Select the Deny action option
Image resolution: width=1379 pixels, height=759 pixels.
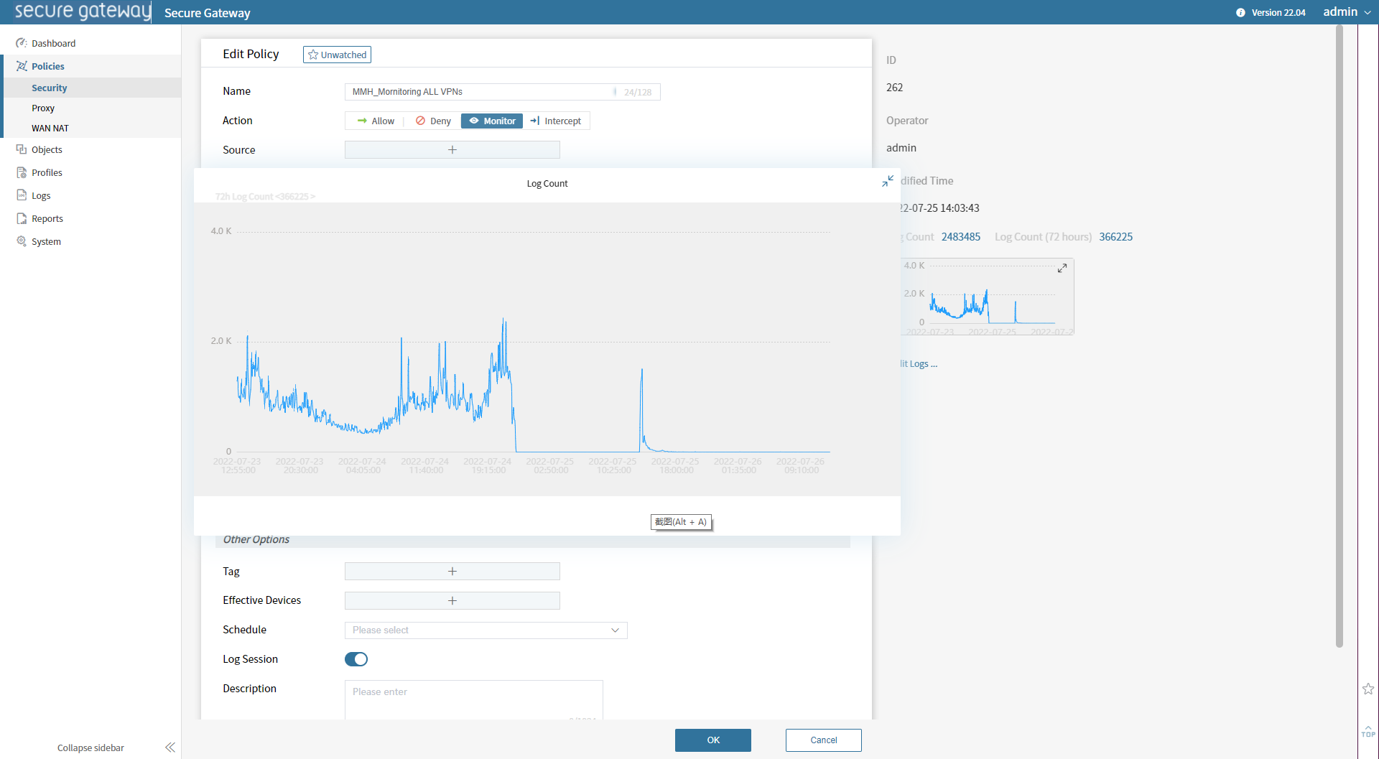(433, 121)
